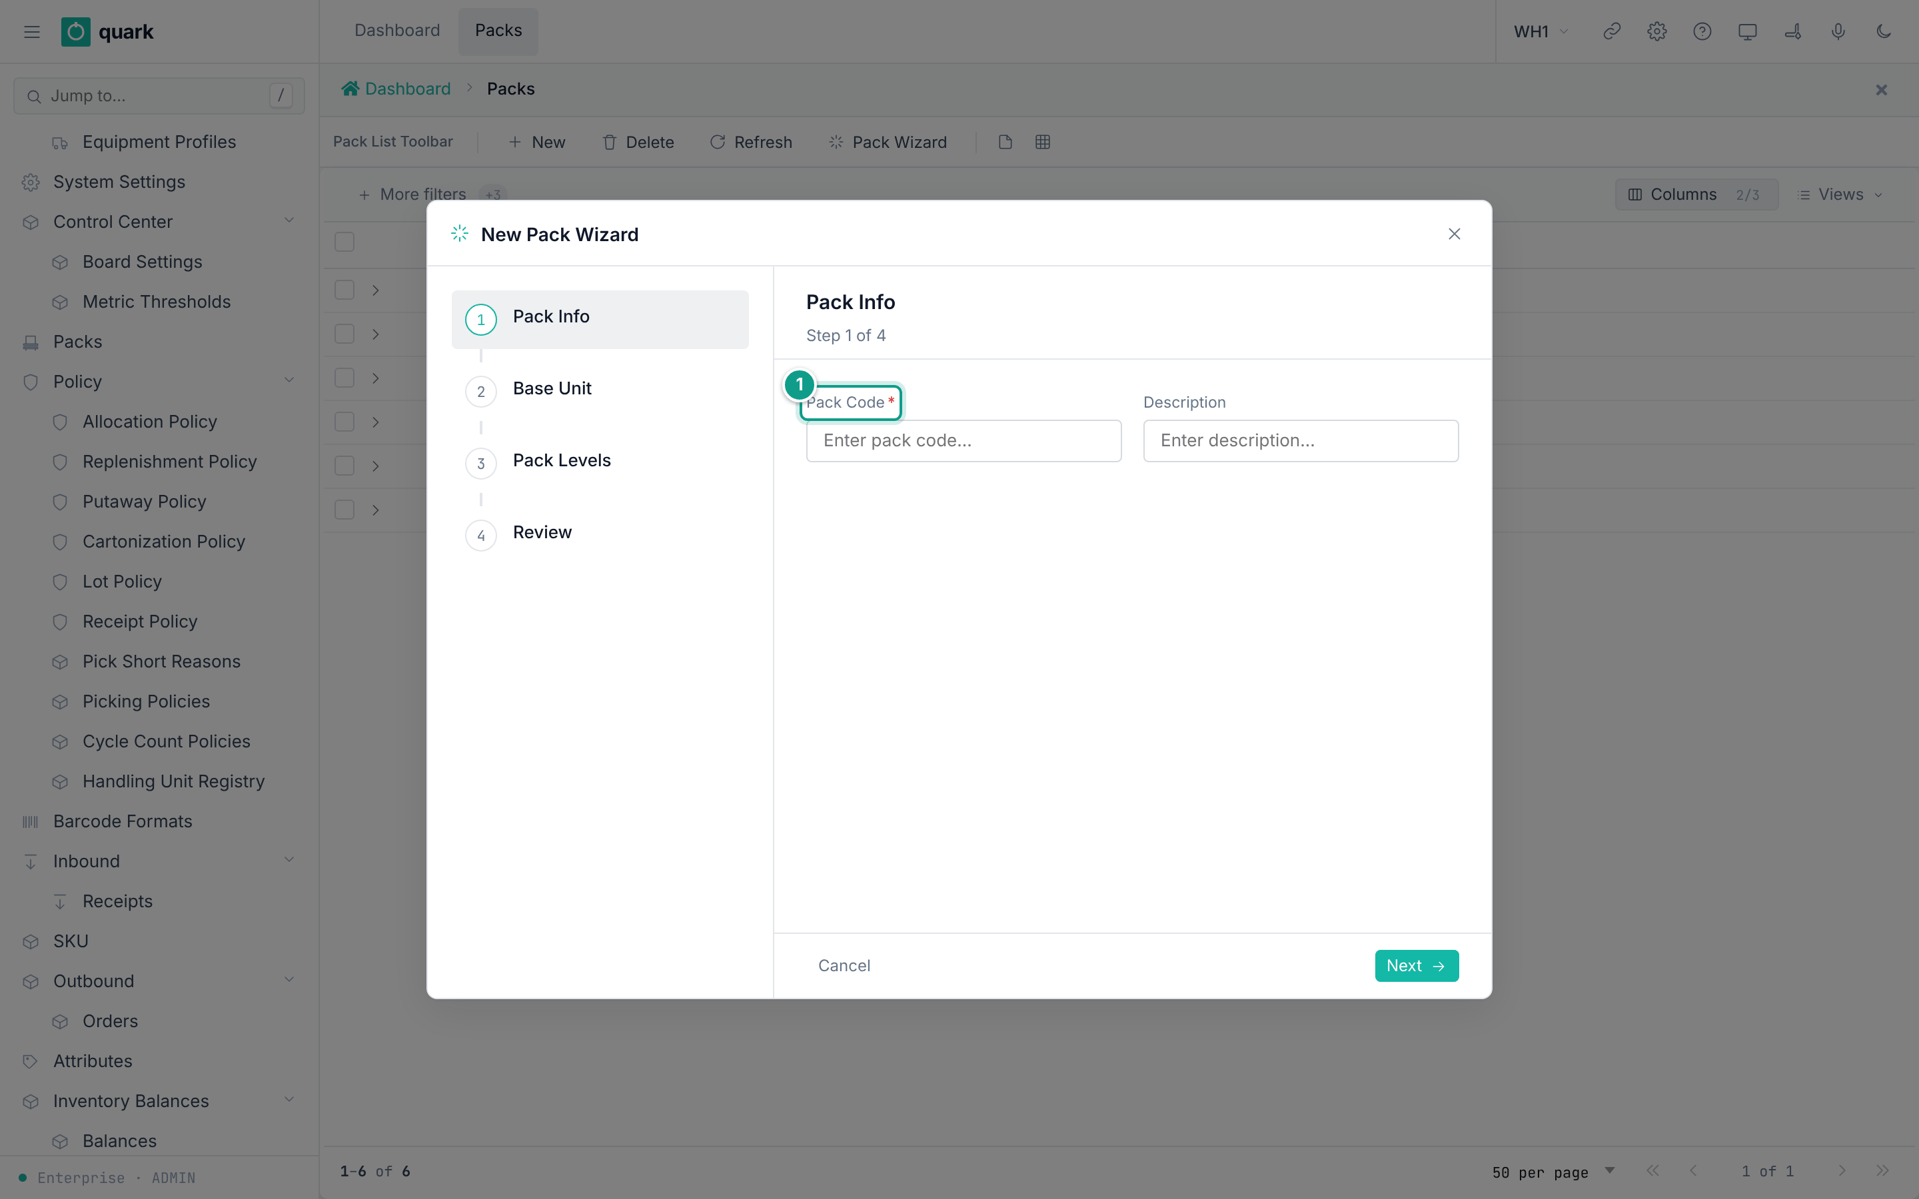
Task: Launch the Pack Wizard toolbar button
Action: [x=888, y=142]
